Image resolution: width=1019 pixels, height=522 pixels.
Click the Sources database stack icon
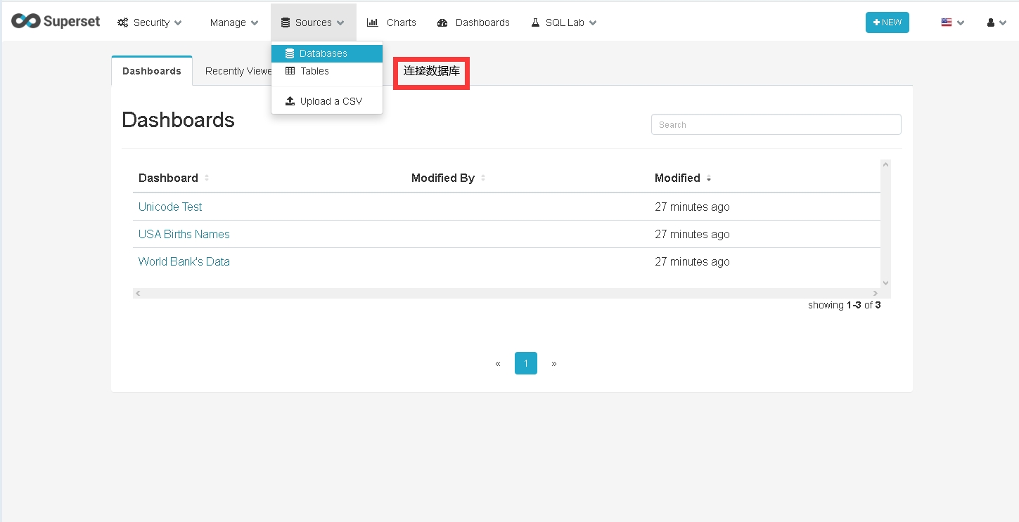(286, 22)
